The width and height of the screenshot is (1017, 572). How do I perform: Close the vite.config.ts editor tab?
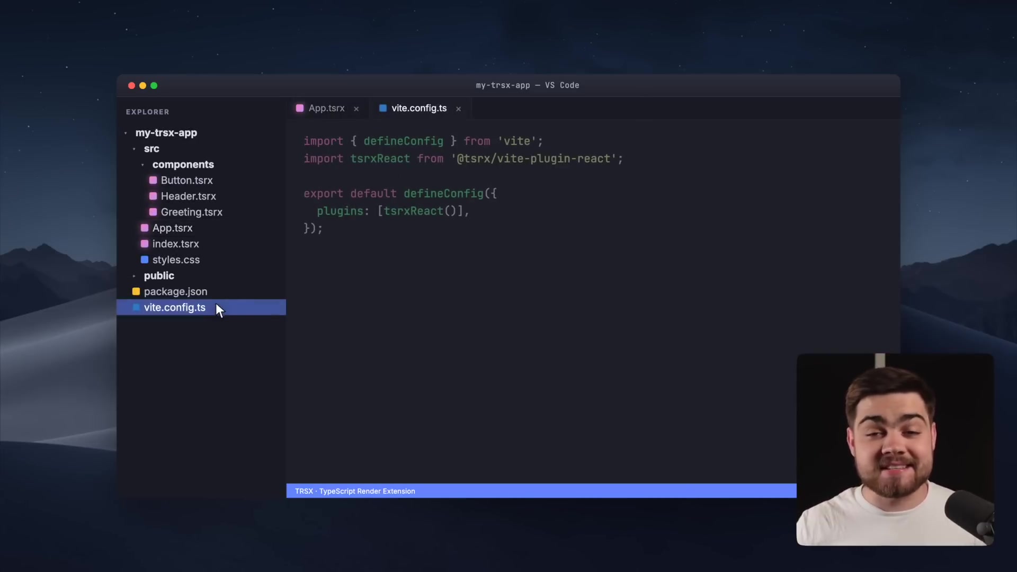click(459, 109)
